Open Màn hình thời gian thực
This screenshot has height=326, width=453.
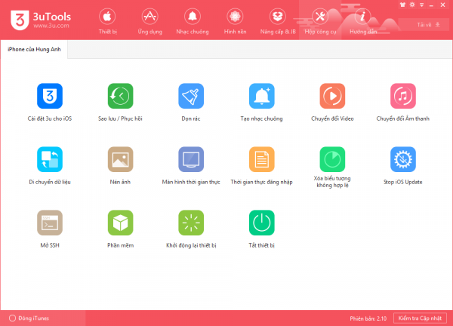click(191, 159)
